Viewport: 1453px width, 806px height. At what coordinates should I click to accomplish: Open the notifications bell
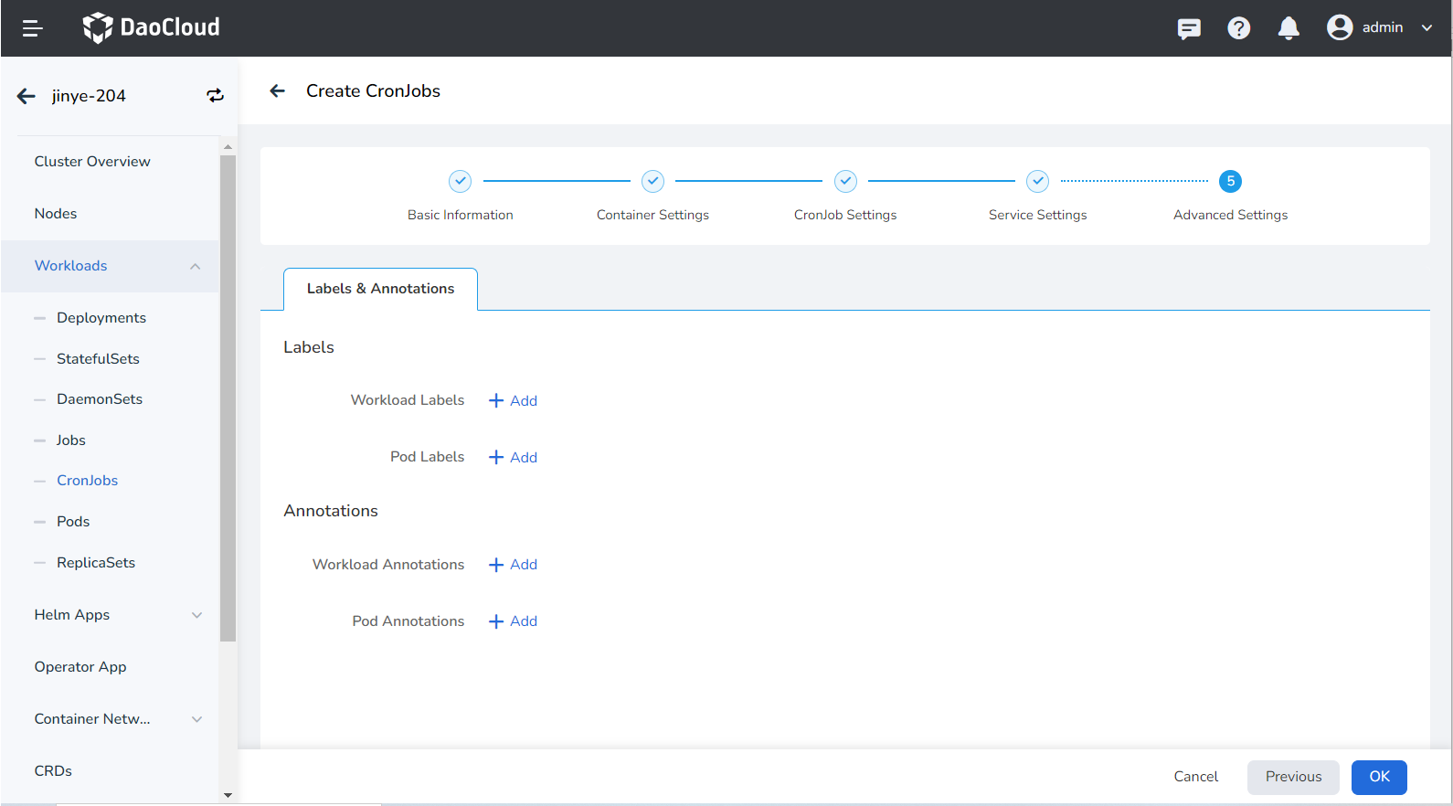pos(1289,28)
